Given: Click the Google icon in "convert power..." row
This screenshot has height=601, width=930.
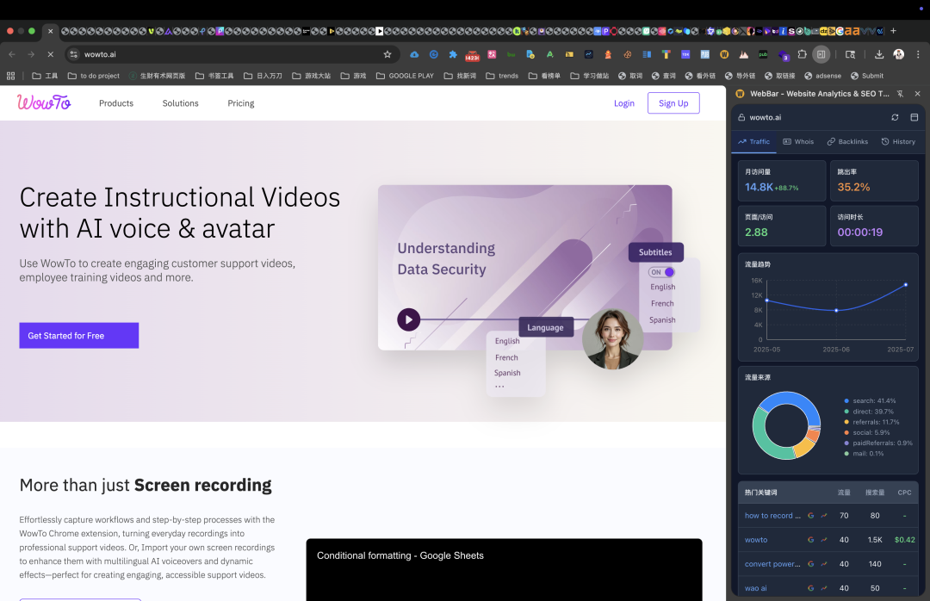Looking at the screenshot, I should tap(811, 564).
